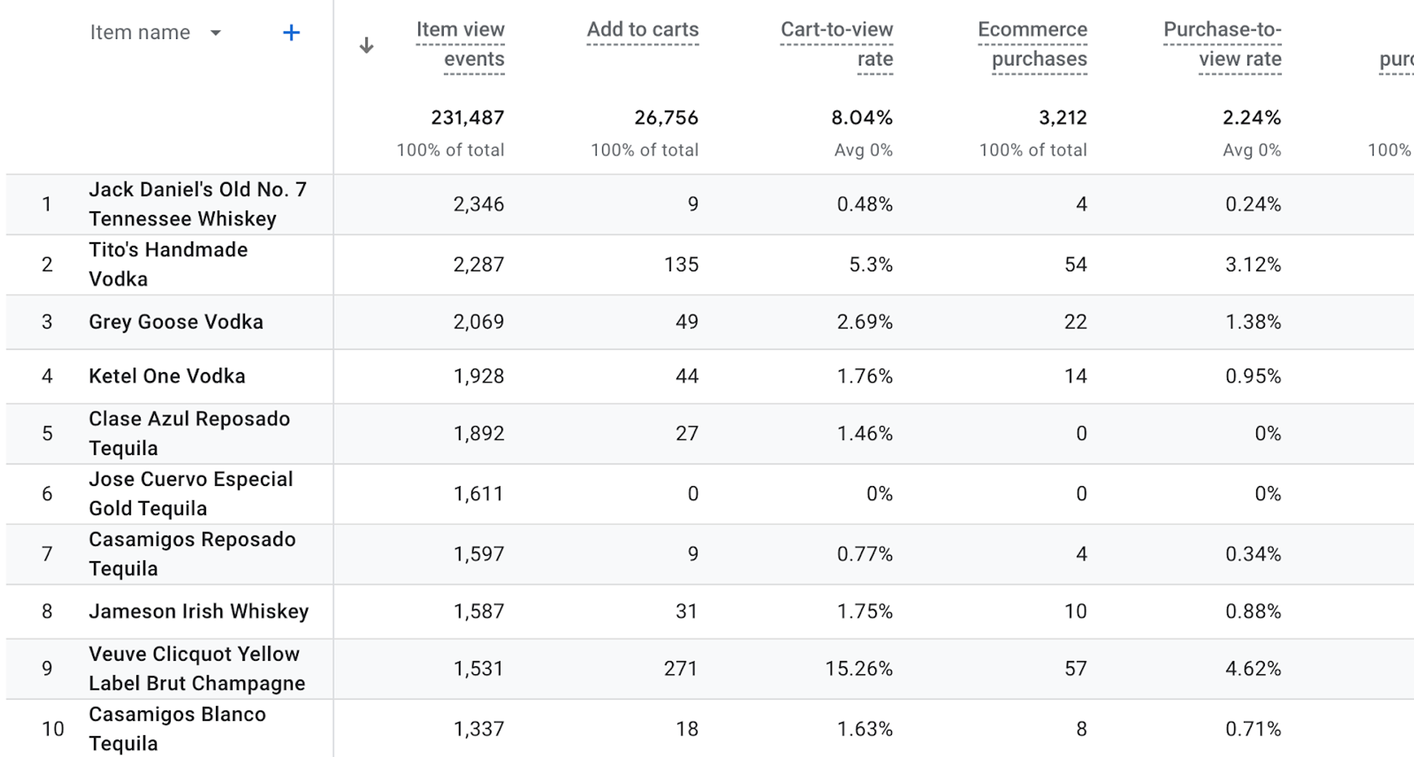
Task: Click the descending sort arrow icon
Action: tap(366, 45)
